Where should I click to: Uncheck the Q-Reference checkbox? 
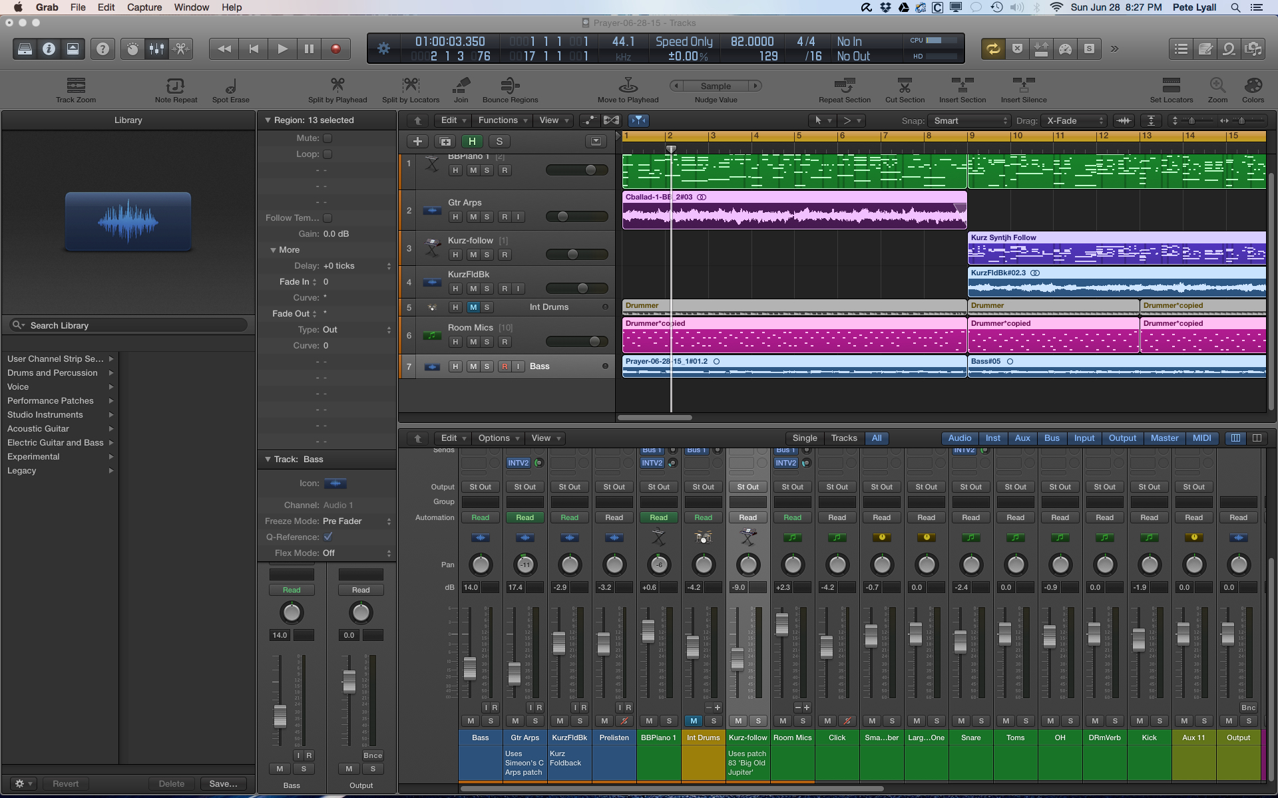[327, 537]
